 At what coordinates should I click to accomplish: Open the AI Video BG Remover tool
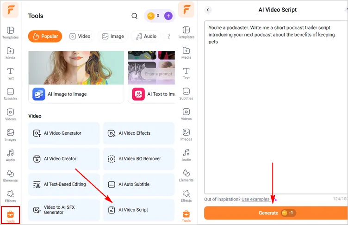pyautogui.click(x=138, y=159)
